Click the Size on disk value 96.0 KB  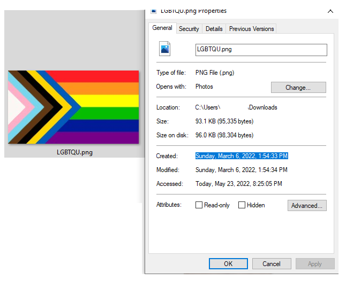pos(224,135)
